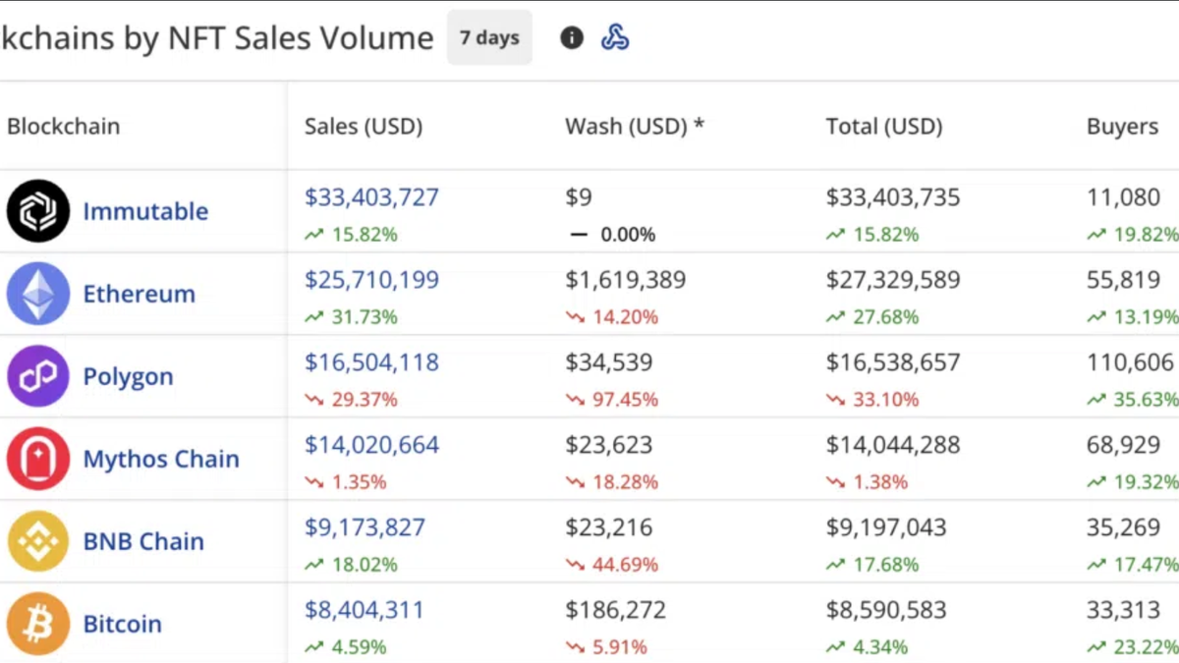Click BNB Chain sales change 18.02%
Image resolution: width=1179 pixels, height=663 pixels.
(x=352, y=565)
